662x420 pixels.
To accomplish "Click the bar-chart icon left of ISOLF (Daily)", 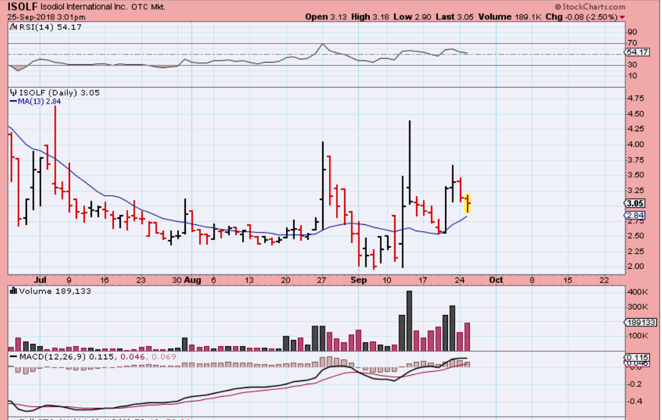I will pyautogui.click(x=13, y=92).
